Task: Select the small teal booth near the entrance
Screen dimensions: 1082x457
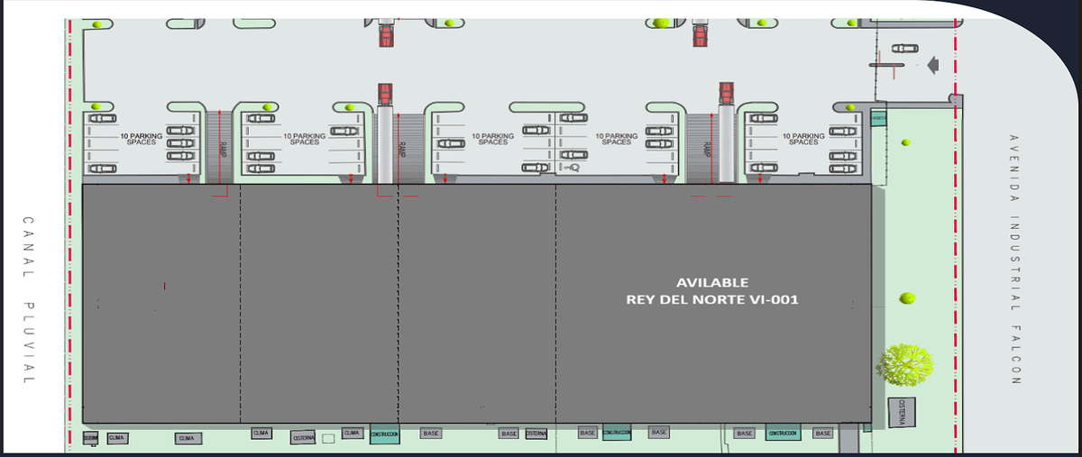Action: coord(879,118)
